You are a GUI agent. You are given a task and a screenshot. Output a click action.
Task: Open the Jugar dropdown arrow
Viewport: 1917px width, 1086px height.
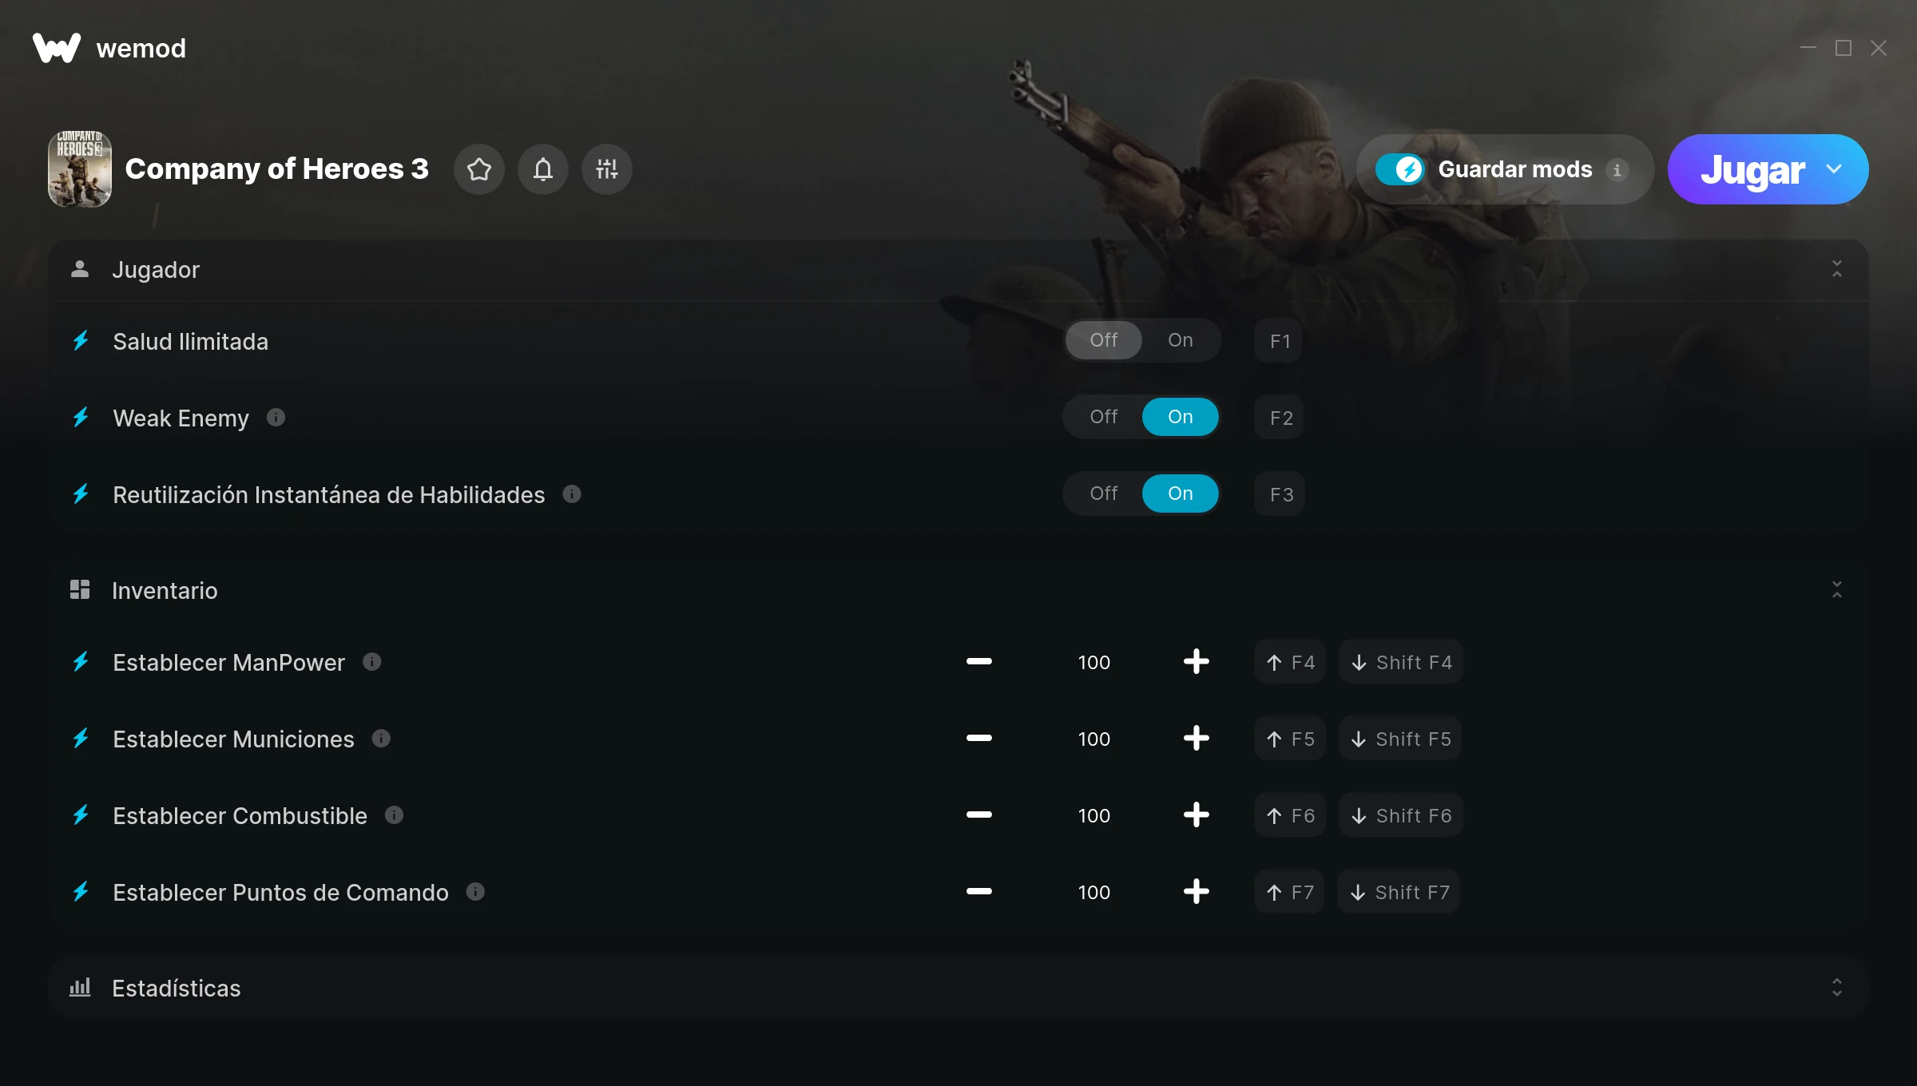[1834, 169]
